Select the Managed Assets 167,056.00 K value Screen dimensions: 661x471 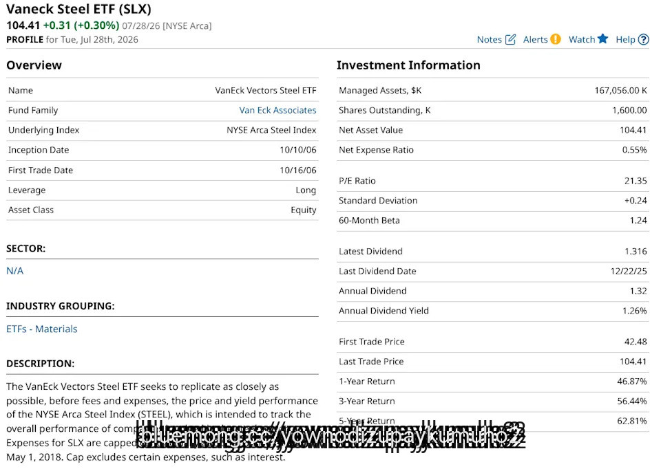point(620,91)
